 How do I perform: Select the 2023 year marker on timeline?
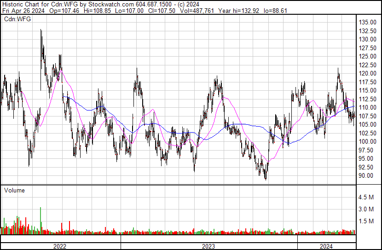208,246
